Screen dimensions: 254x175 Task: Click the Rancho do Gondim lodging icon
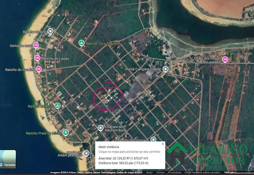pos(39,69)
